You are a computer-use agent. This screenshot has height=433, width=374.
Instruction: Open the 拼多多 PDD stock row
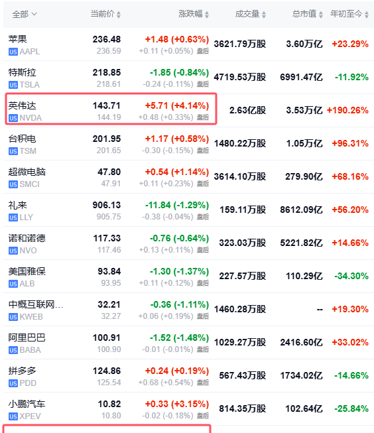(x=188, y=375)
